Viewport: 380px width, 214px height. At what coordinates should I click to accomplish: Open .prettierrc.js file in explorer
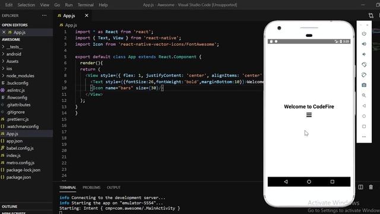coord(17,119)
